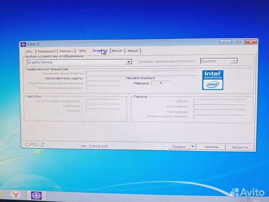
Task: Open the Mainboard tab
Action: 46,51
